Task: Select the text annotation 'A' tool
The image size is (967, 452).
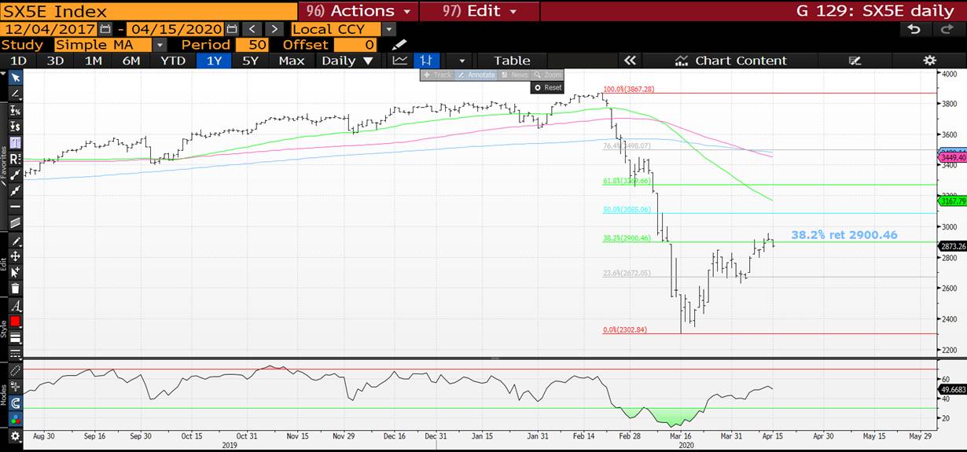Action: click(x=15, y=305)
